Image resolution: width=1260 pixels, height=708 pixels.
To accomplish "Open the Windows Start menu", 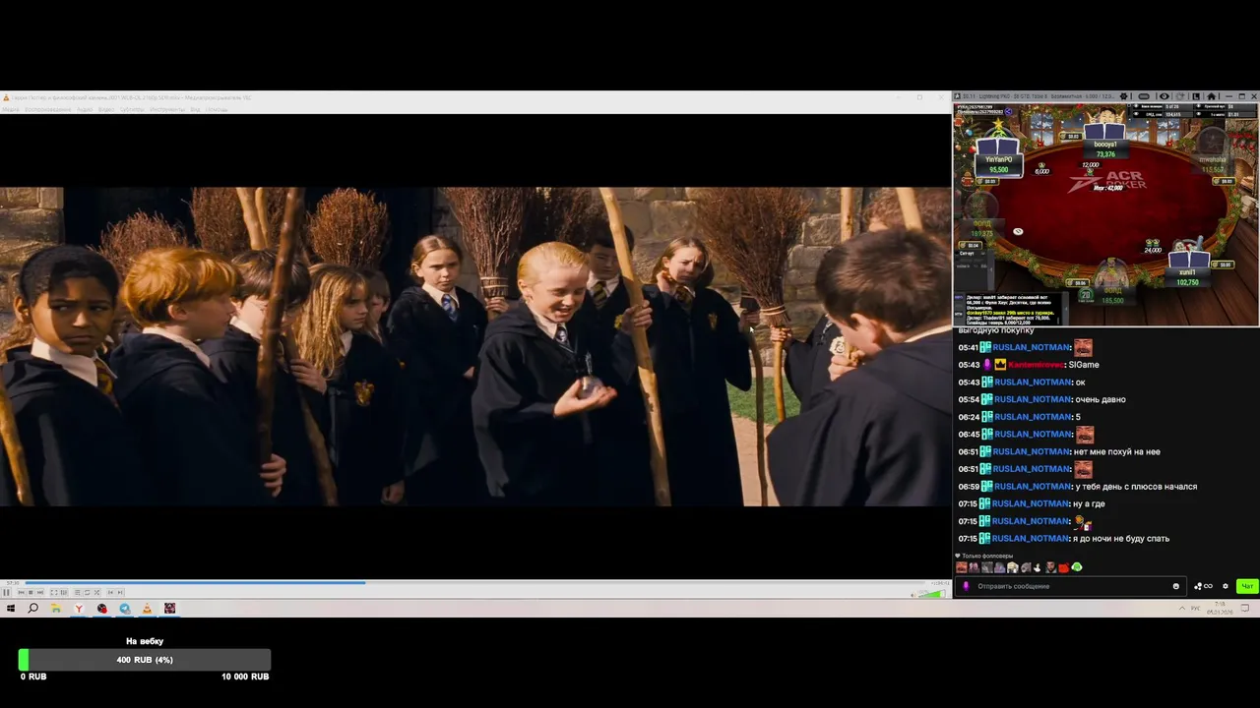I will click(11, 609).
